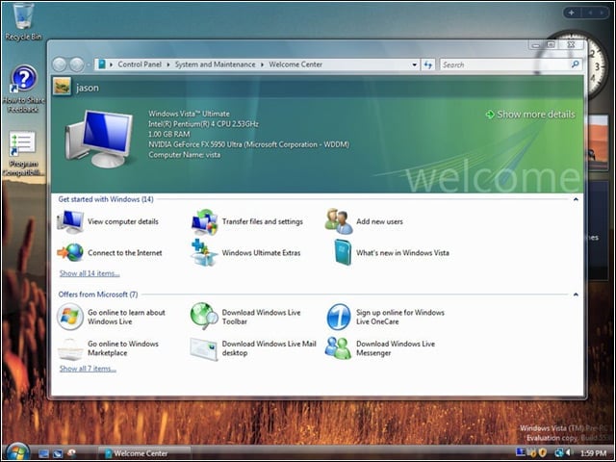Image resolution: width=616 pixels, height=462 pixels.
Task: Click the Welcome Center breadcrumb item
Action: click(295, 64)
